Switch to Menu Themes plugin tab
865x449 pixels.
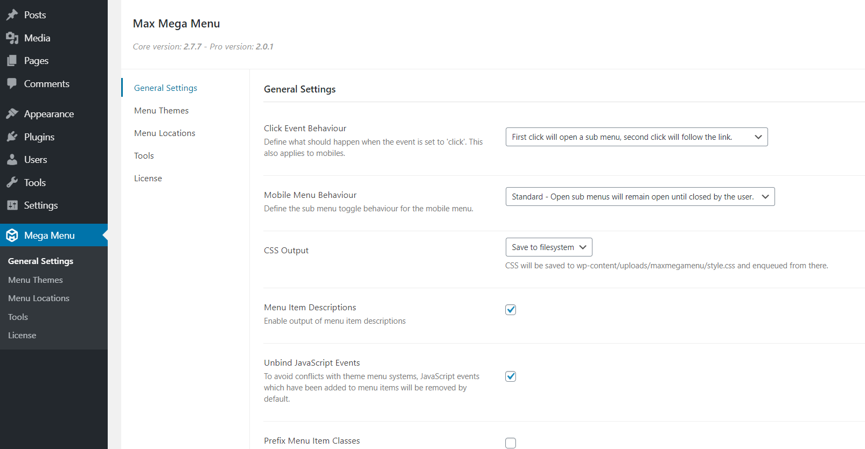[x=162, y=111]
